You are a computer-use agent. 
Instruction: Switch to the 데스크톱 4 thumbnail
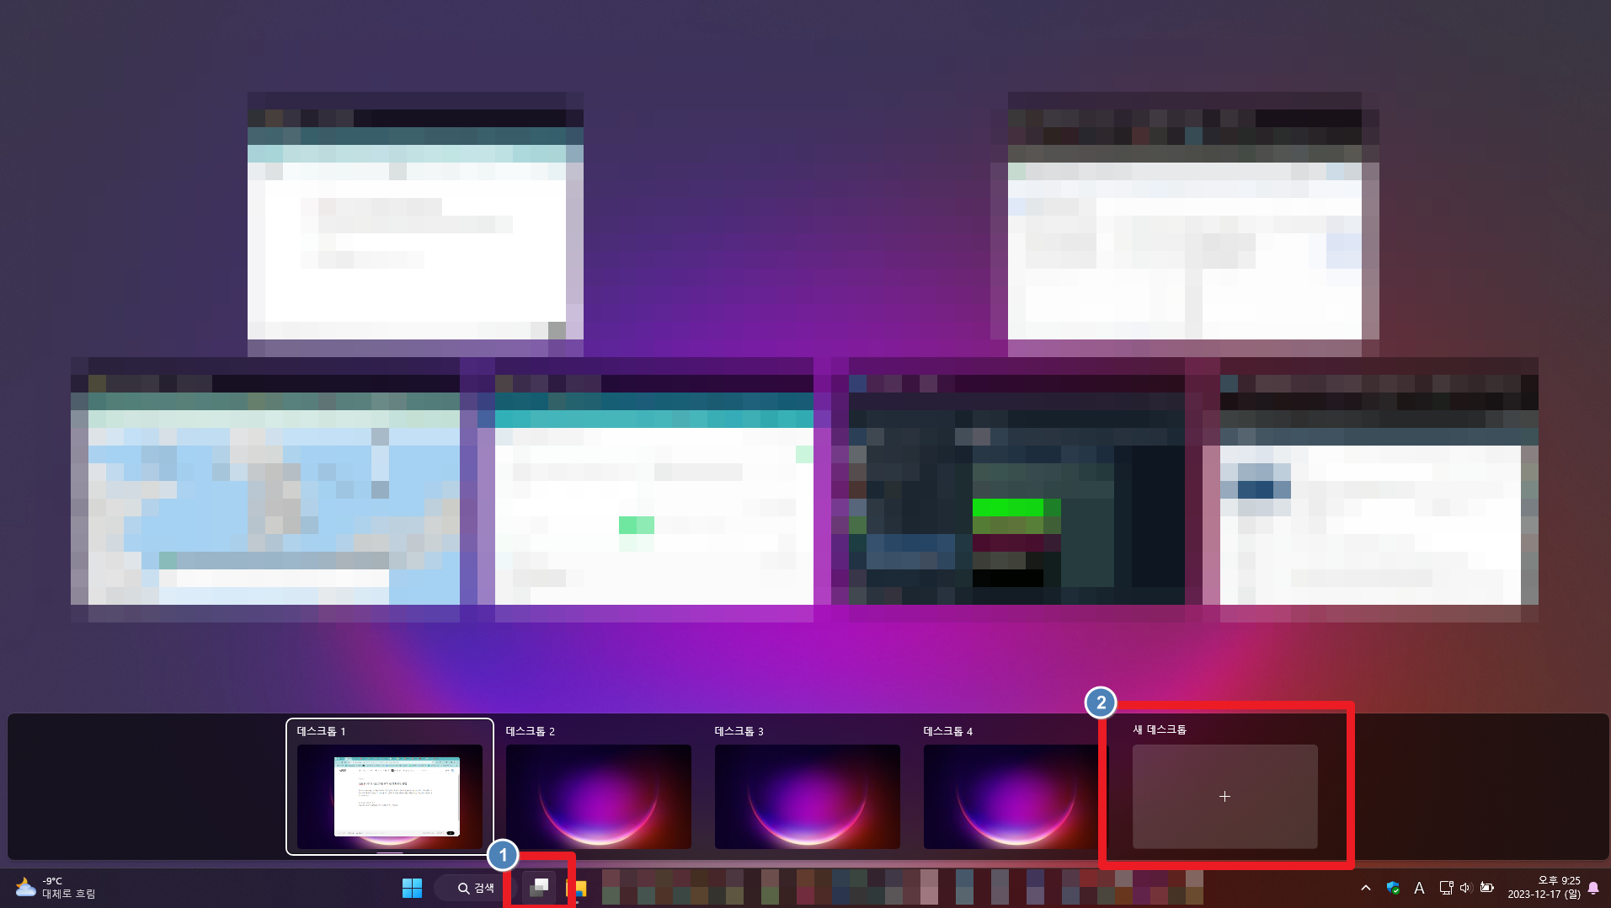point(1016,797)
